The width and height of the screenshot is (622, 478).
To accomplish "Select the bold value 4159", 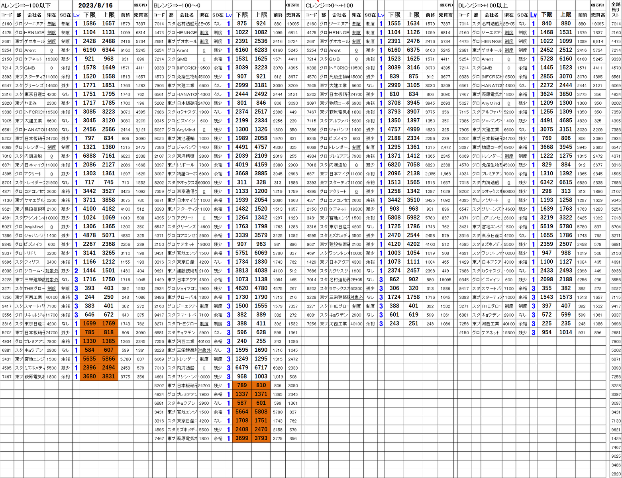I will (x=261, y=165).
